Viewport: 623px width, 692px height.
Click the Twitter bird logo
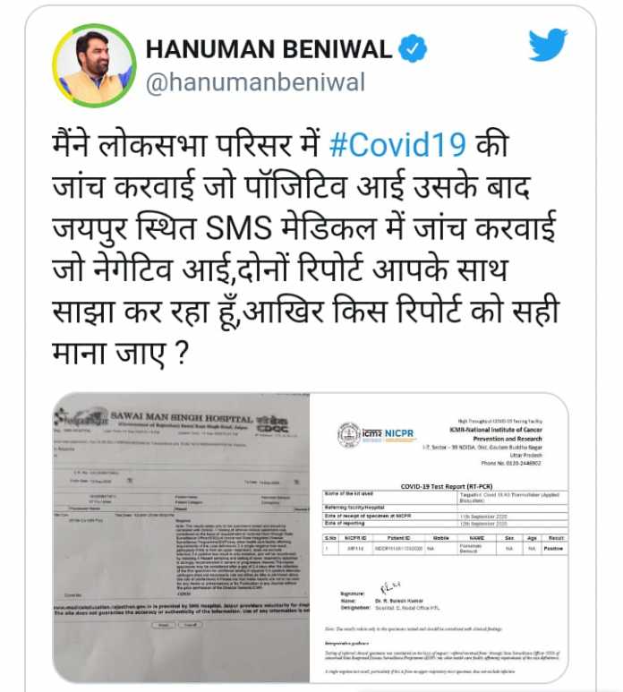[548, 45]
